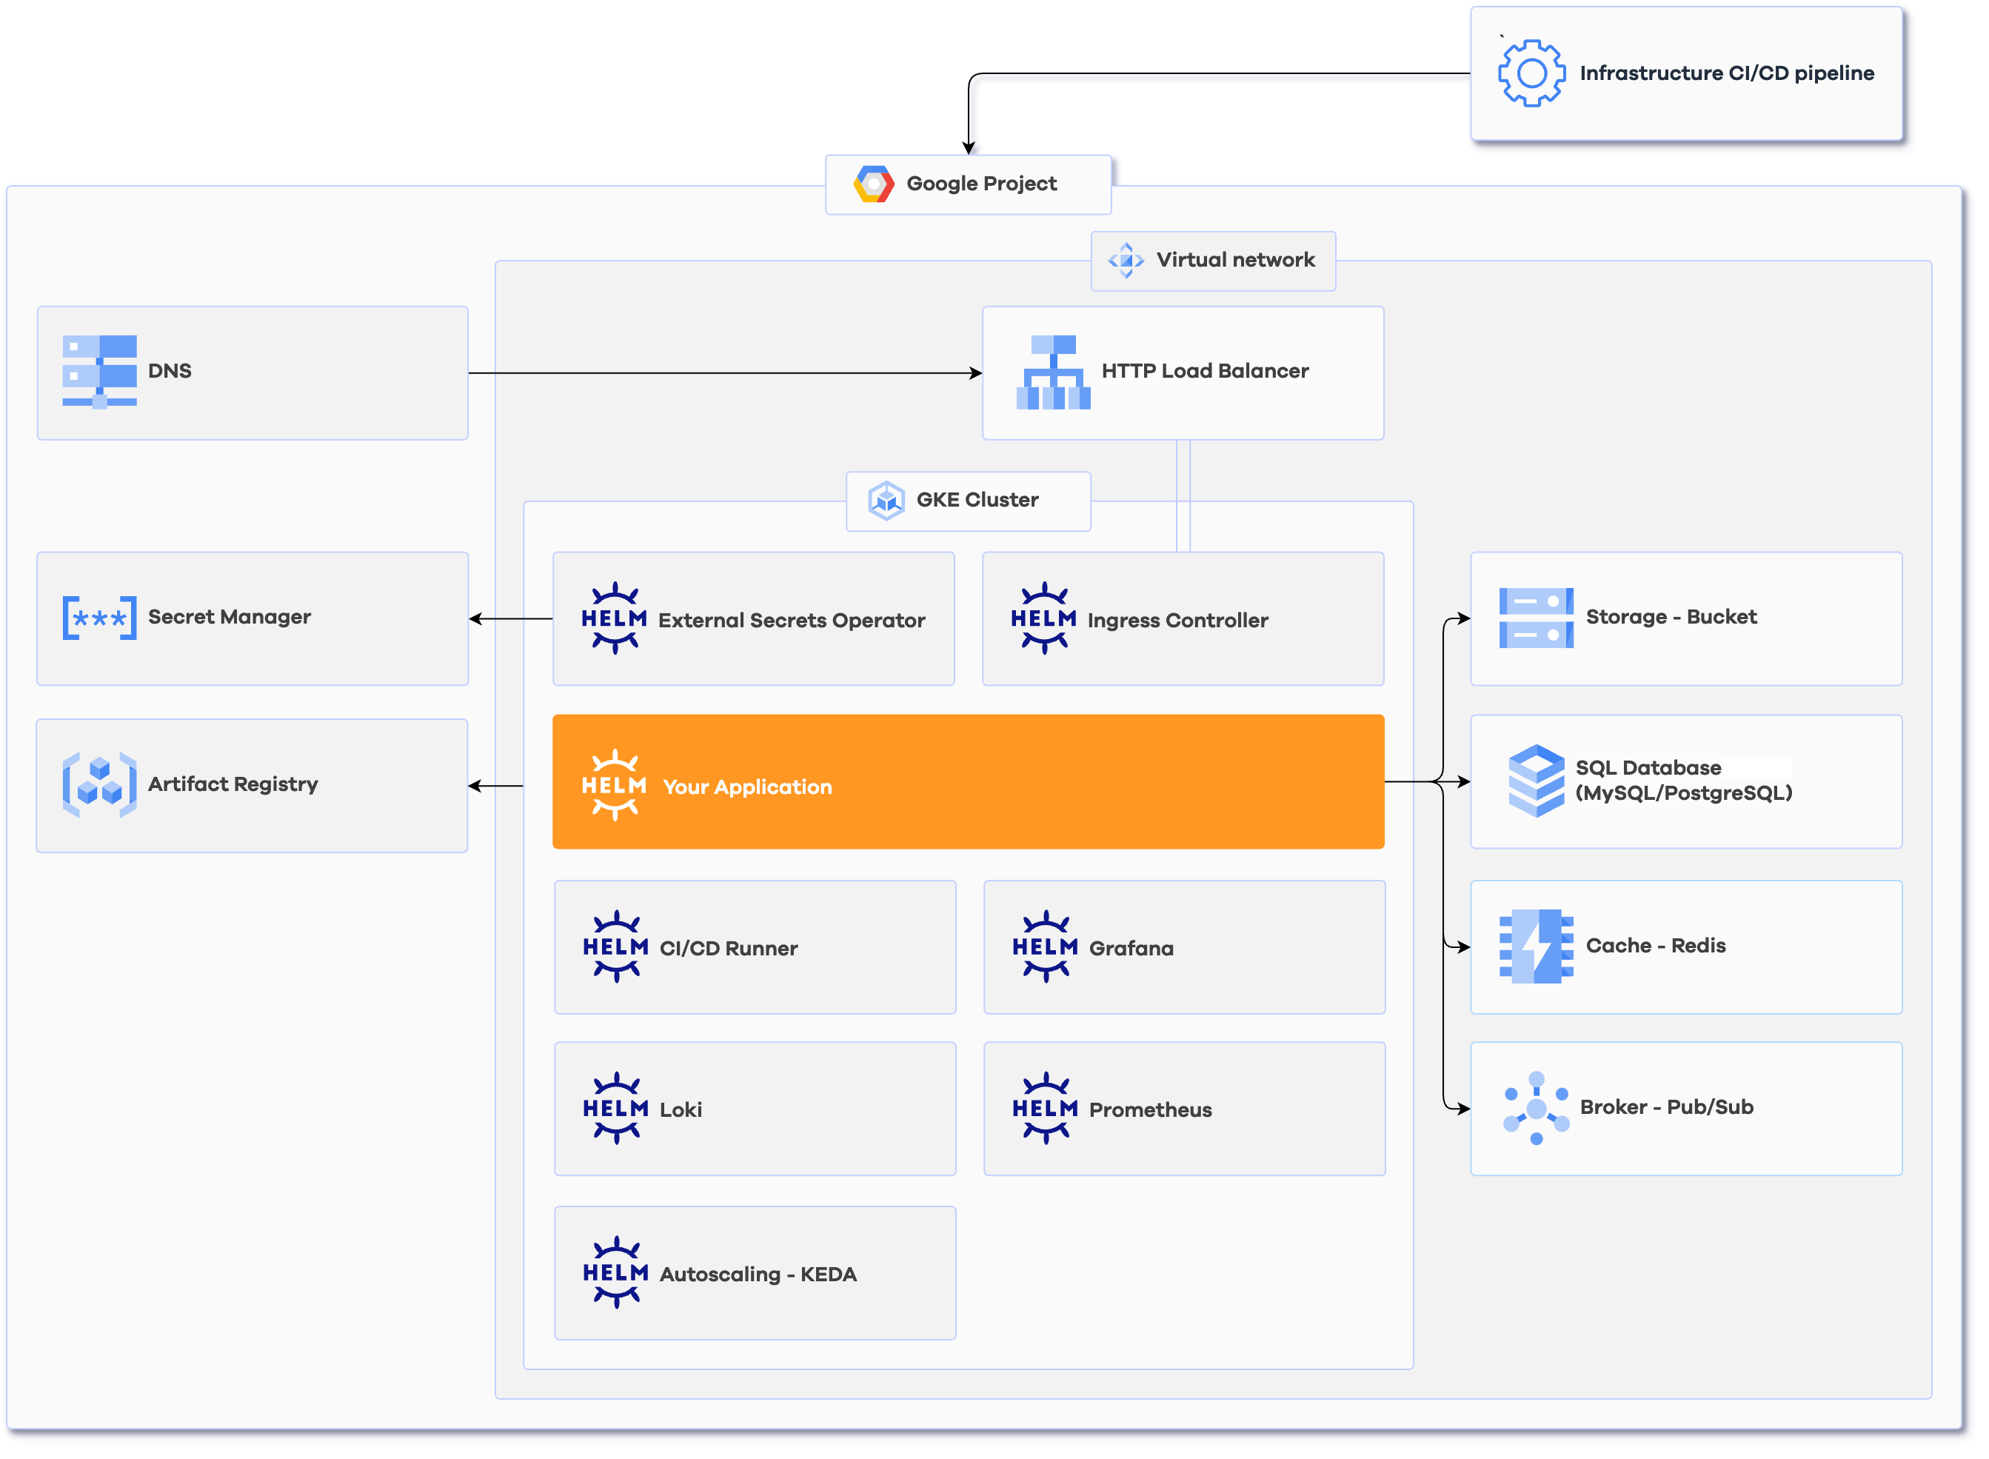This screenshot has width=1989, height=1459.
Task: Click the Secret Manager asterisk bracket icon
Action: coord(100,618)
